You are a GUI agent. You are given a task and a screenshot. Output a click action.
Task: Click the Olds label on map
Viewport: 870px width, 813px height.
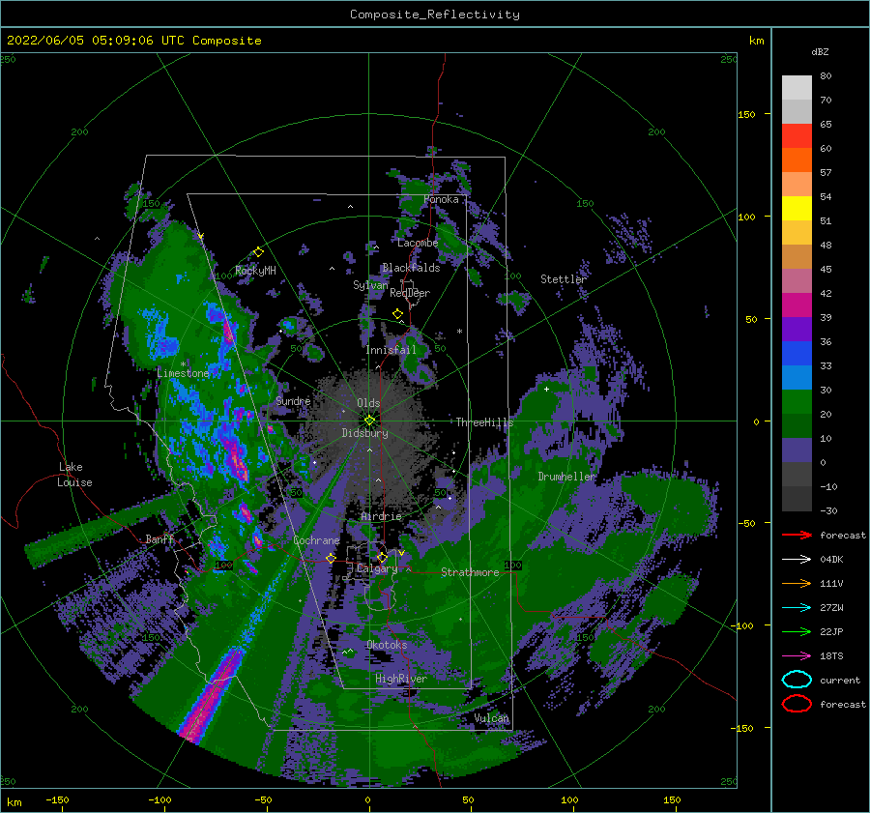coord(368,403)
